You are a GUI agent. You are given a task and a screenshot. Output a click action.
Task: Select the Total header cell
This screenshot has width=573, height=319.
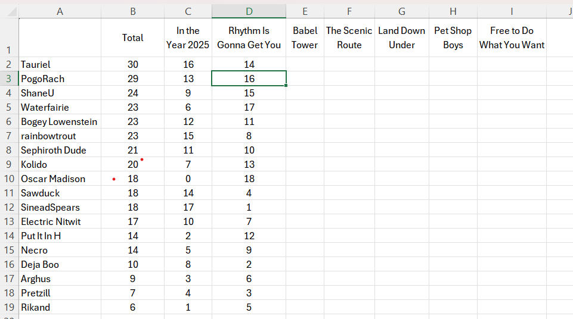(x=132, y=37)
